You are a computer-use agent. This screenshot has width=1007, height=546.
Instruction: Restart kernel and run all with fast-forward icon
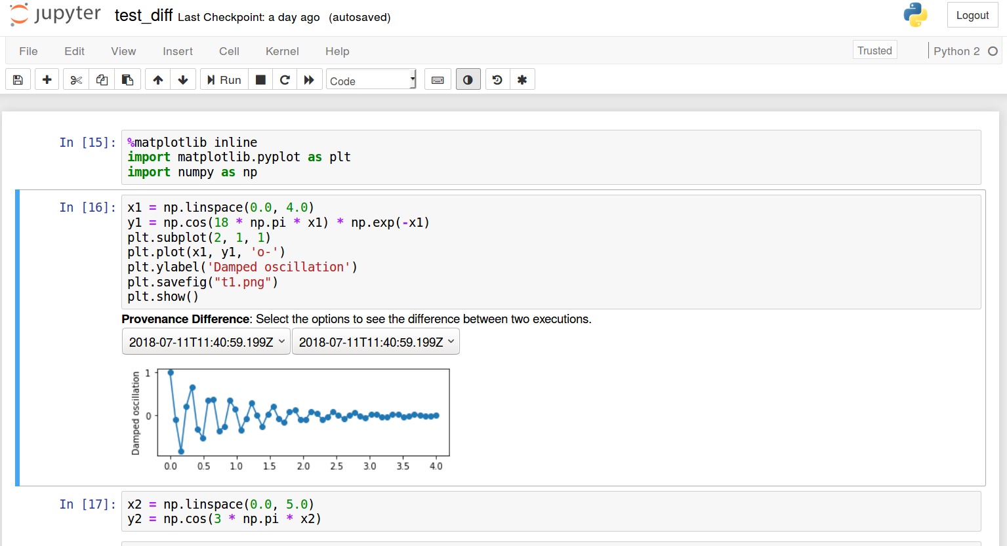tap(309, 80)
